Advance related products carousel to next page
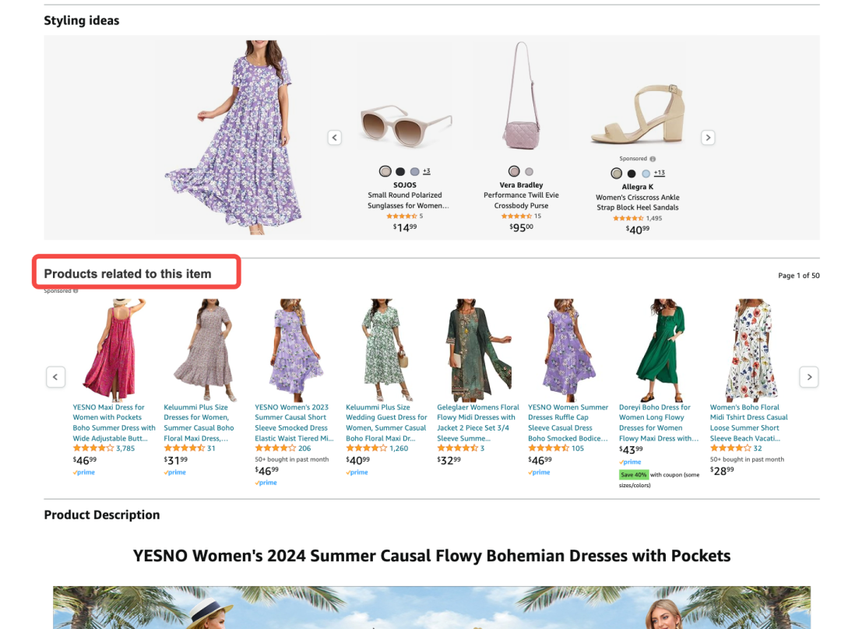The height and width of the screenshot is (629, 841). (809, 377)
